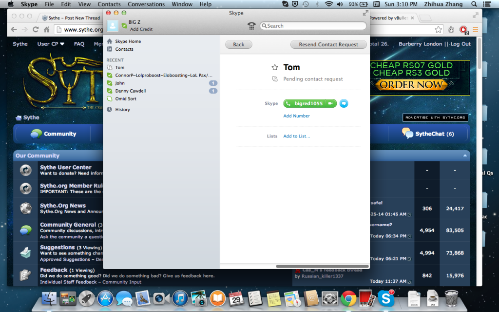Open the Sythe.Org News forum
The width and height of the screenshot is (499, 312).
pos(63,206)
